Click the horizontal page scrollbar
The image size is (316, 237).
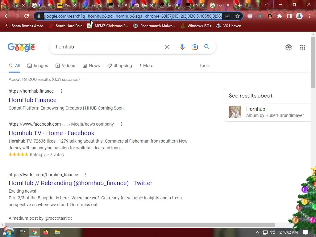pyautogui.click(x=140, y=225)
